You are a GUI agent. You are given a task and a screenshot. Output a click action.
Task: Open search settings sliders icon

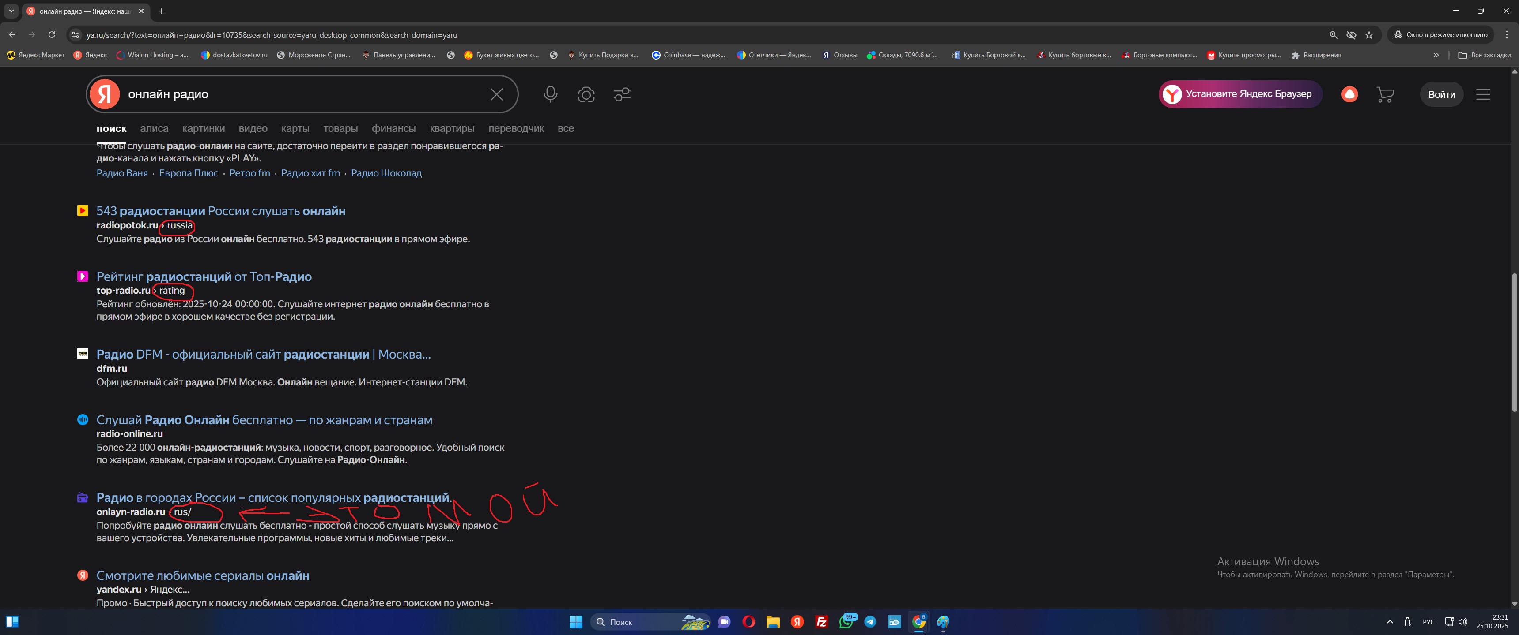click(622, 94)
